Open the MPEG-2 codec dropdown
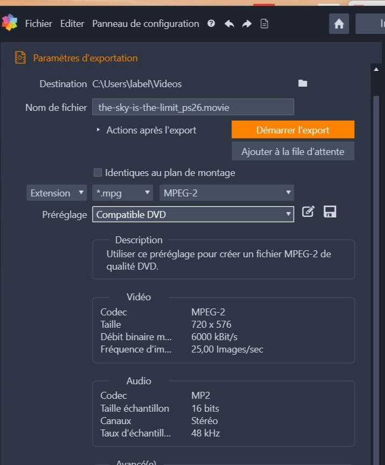 click(x=226, y=193)
